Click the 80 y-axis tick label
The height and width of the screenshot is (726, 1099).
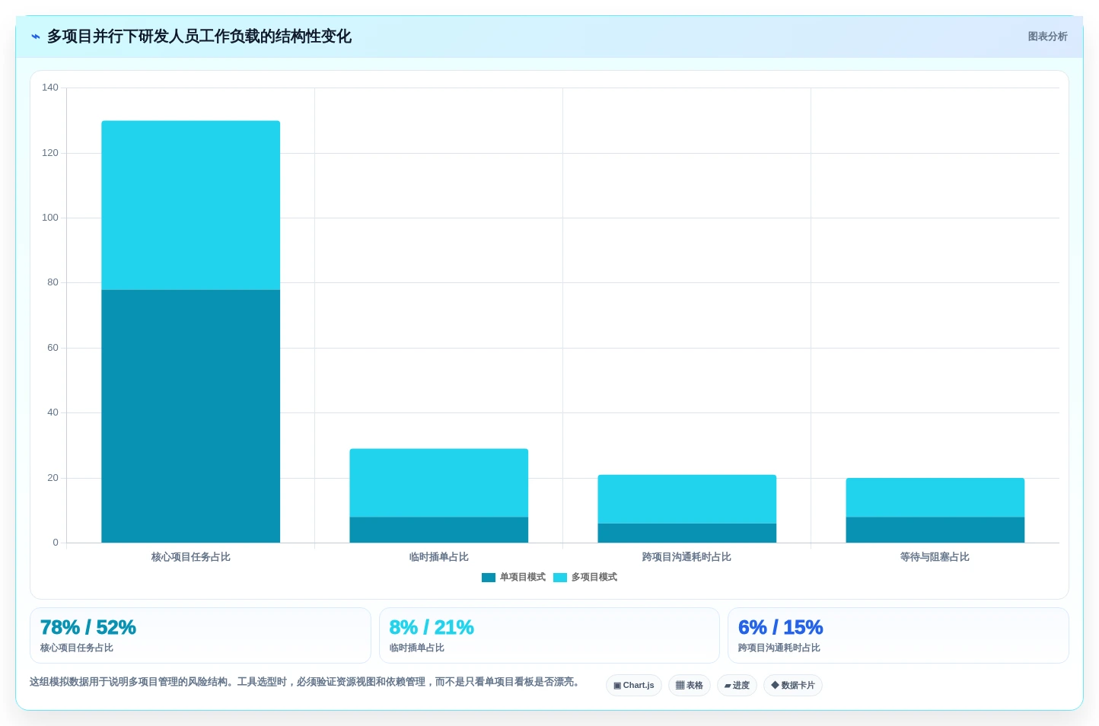53,282
